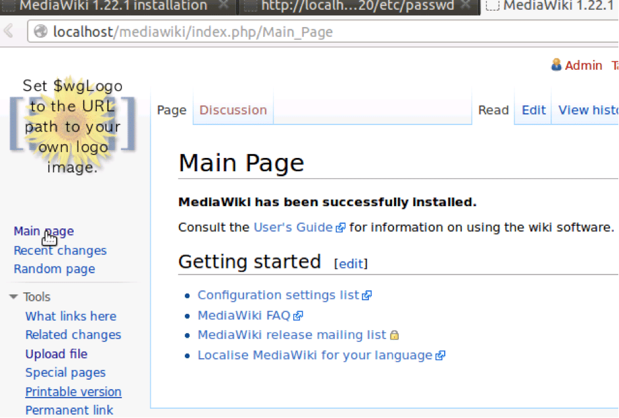Open the Printable version link
Image resolution: width=619 pixels, height=418 pixels.
[x=74, y=392]
